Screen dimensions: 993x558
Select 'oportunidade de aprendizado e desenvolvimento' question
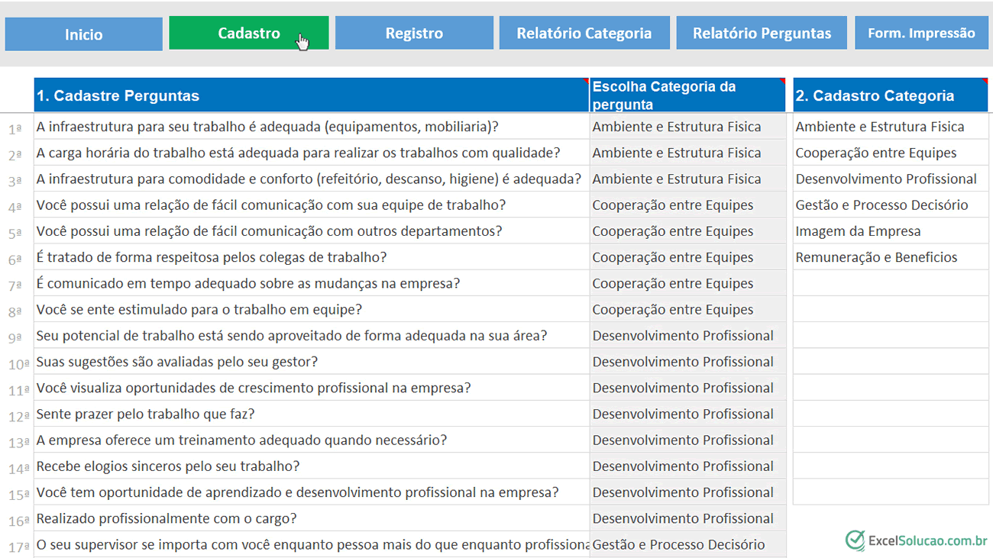[312, 492]
